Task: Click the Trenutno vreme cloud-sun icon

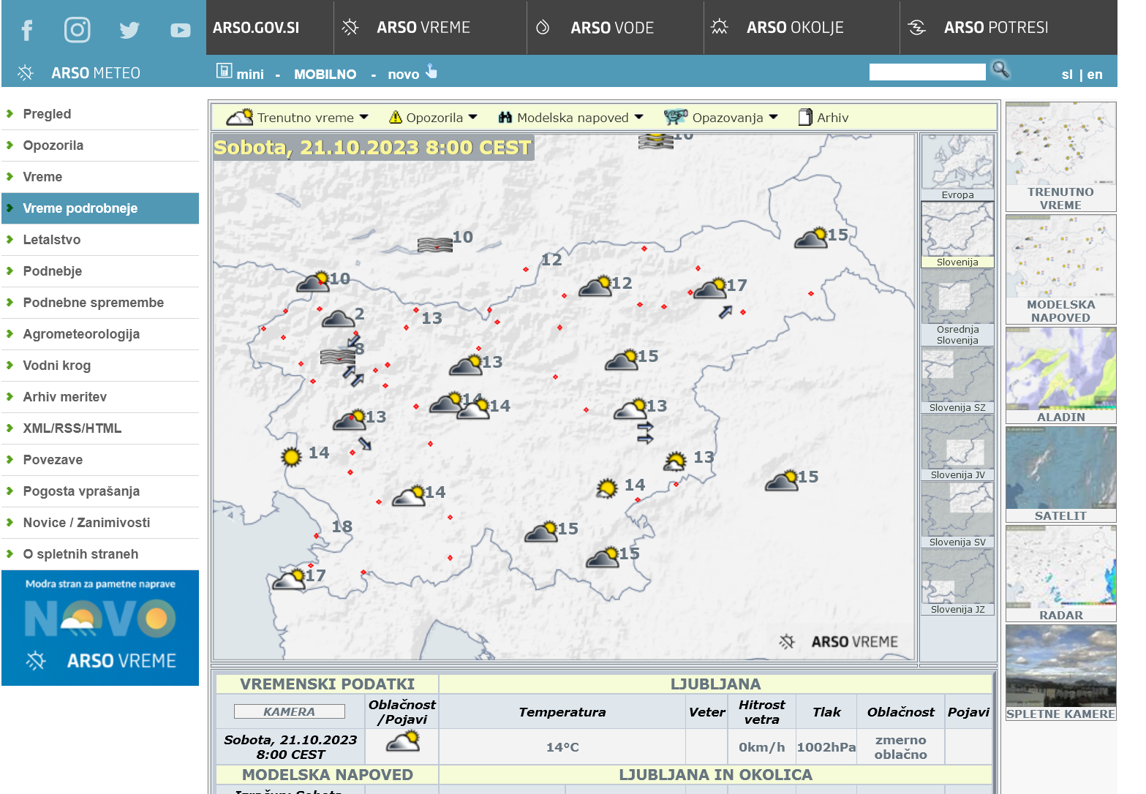Action: point(240,117)
